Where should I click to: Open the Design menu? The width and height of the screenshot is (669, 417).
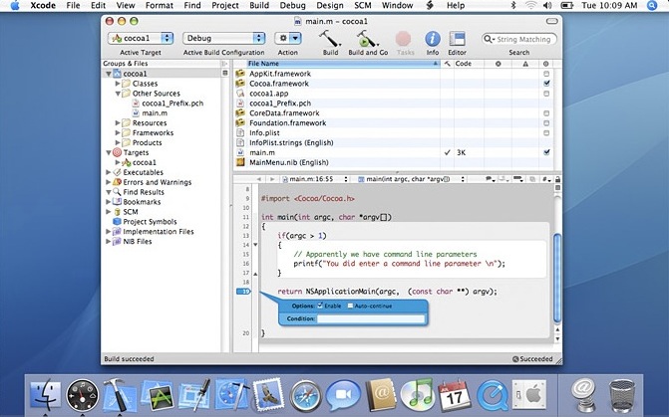(329, 6)
